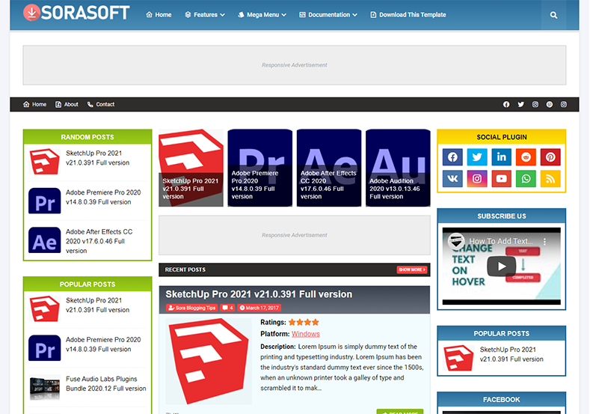Click SketchUp thumbnail in right Popular Posts
The image size is (590, 414).
click(458, 358)
